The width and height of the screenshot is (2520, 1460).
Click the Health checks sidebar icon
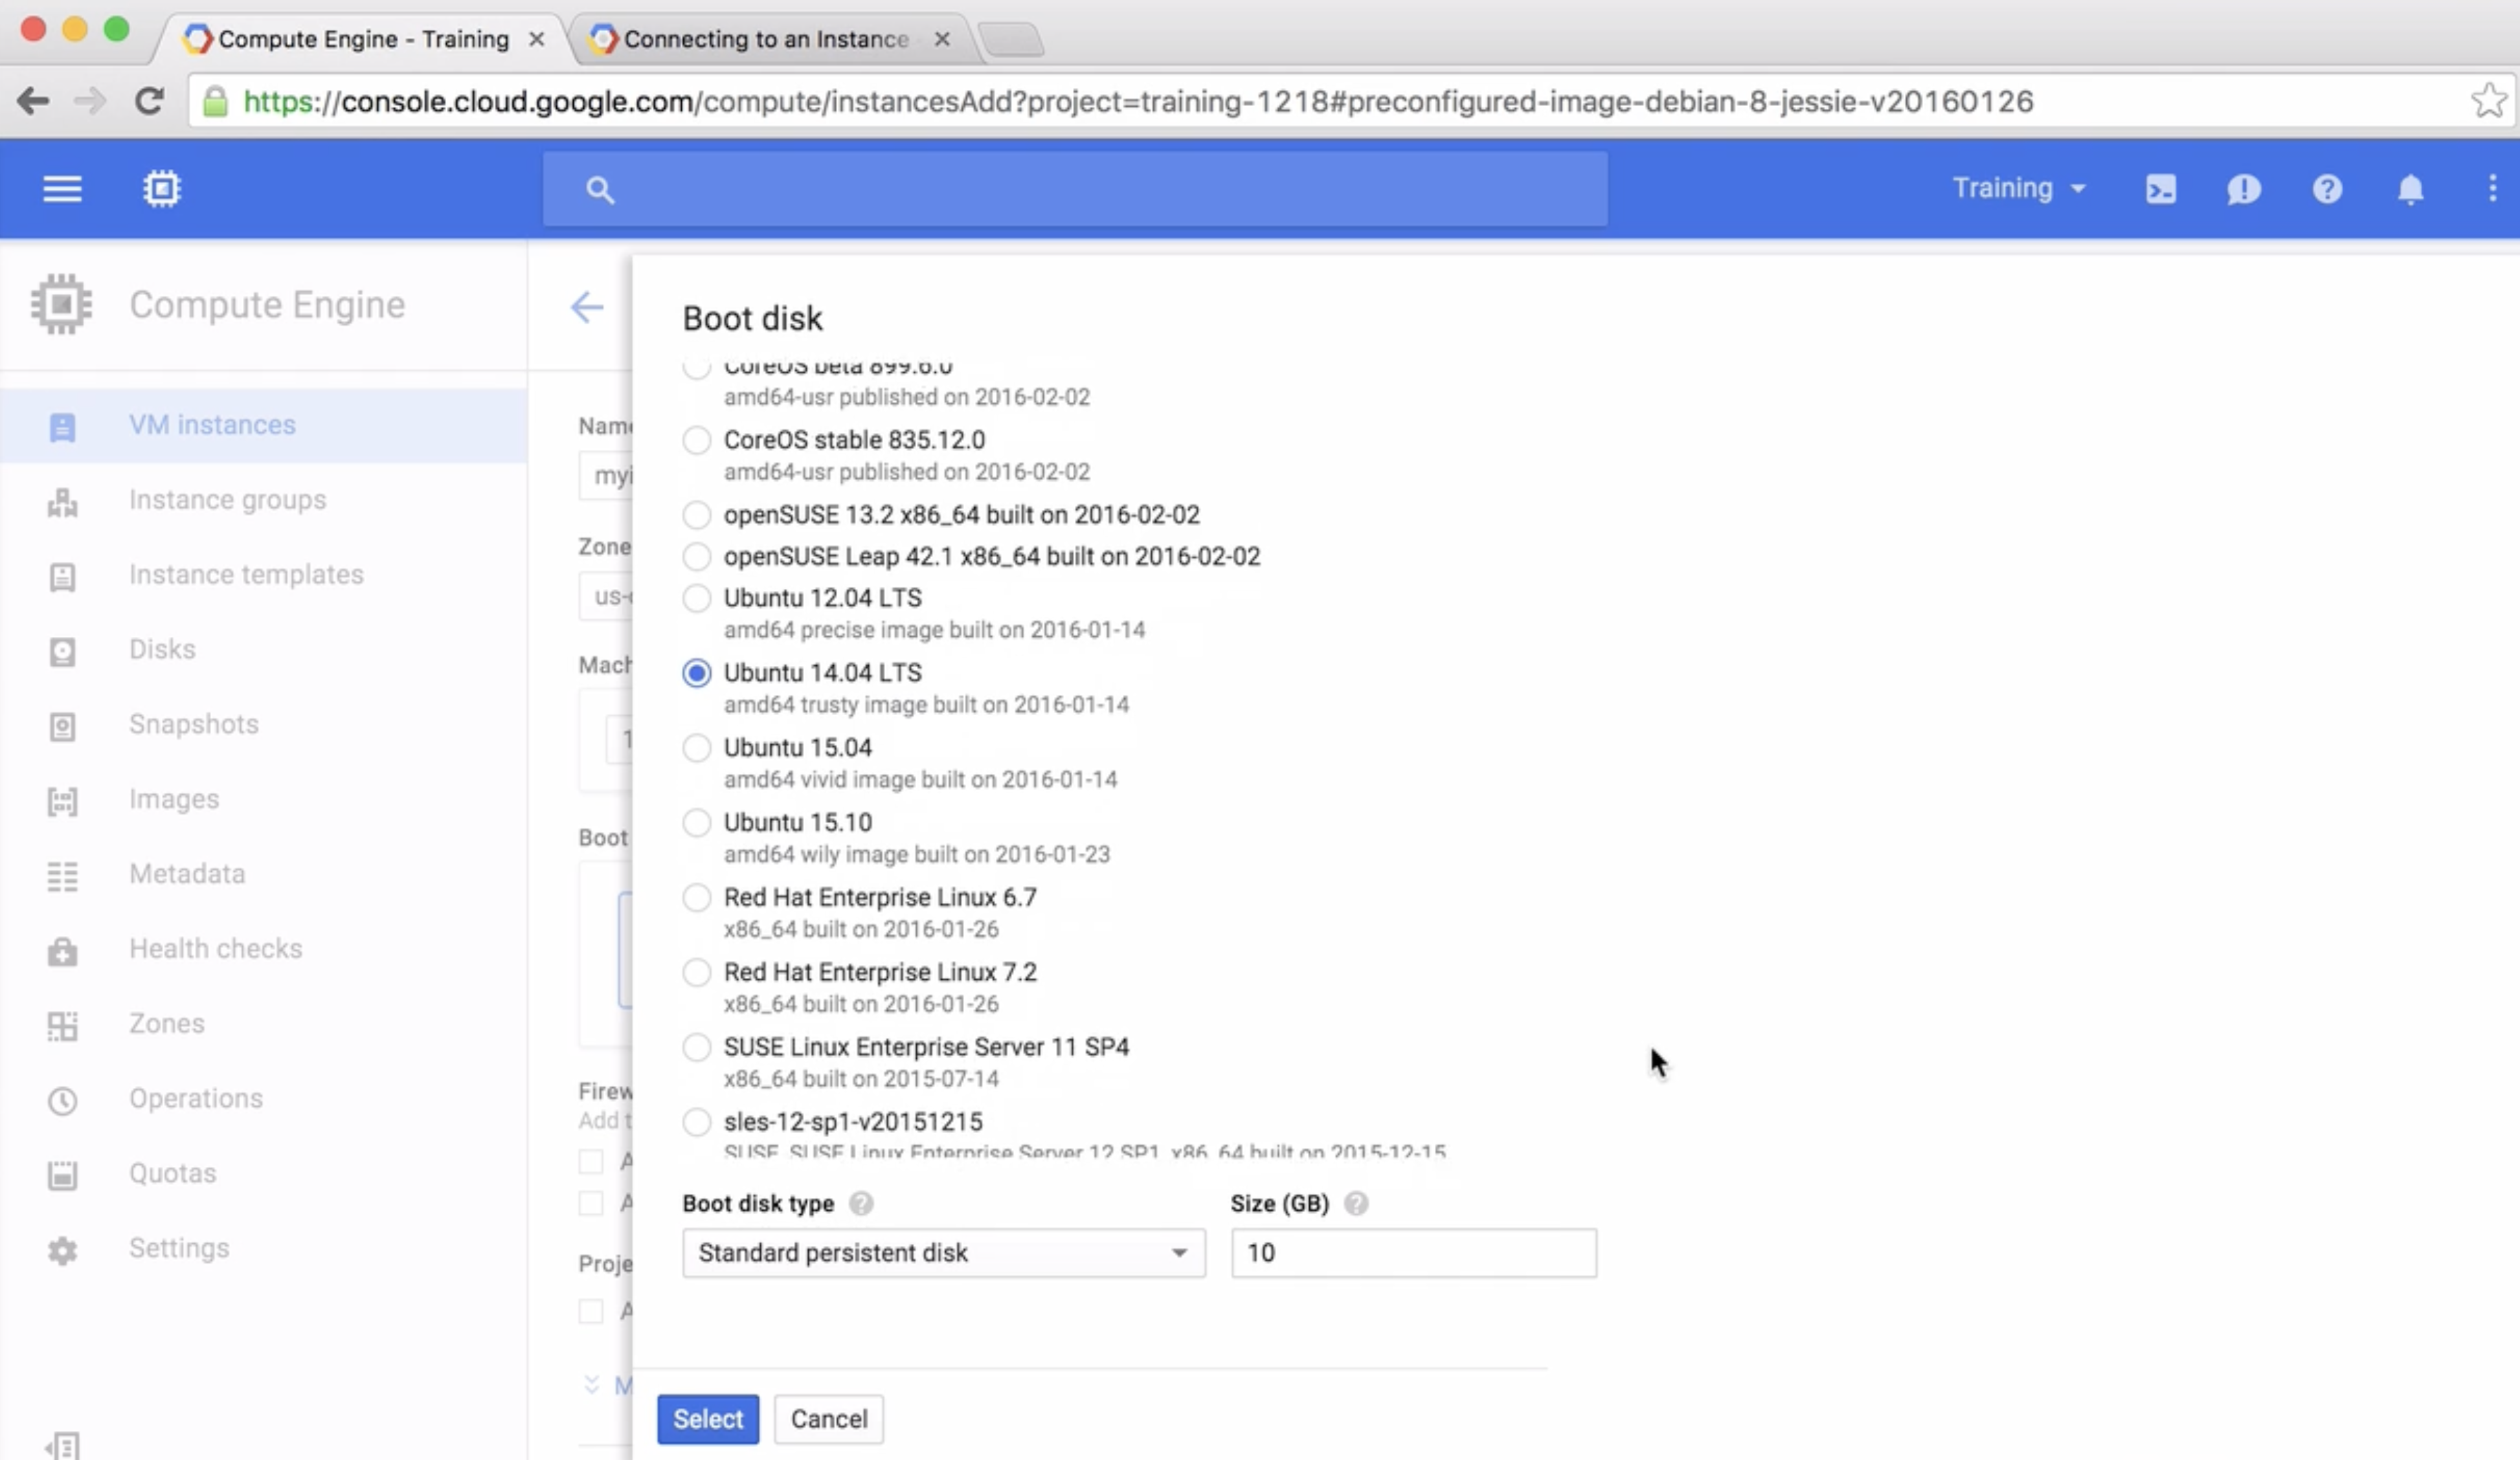click(x=62, y=951)
